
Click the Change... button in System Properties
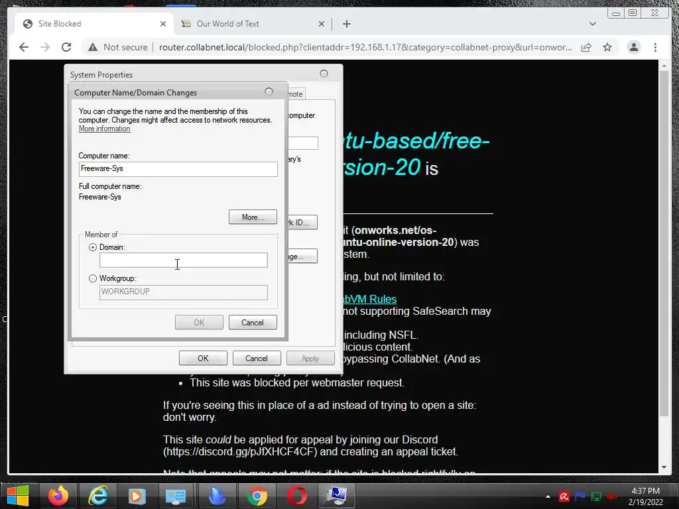pyautogui.click(x=302, y=256)
